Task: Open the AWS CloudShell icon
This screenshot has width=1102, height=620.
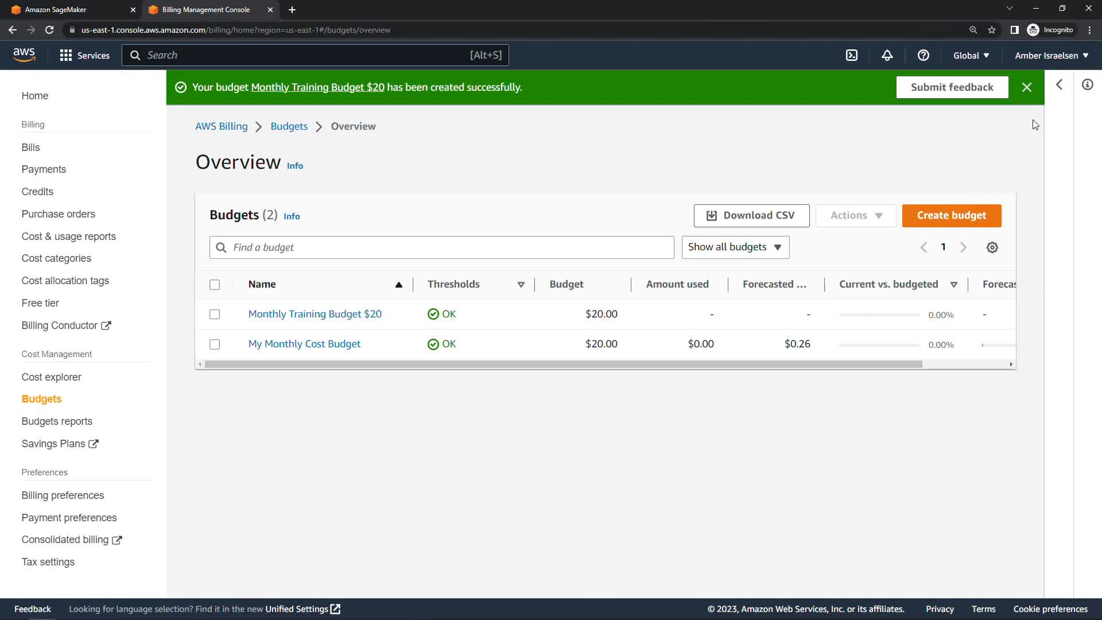Action: click(852, 55)
